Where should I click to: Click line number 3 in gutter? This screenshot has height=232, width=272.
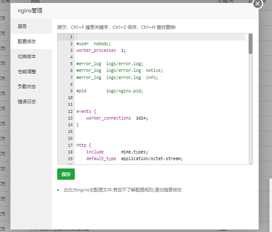tap(71, 51)
